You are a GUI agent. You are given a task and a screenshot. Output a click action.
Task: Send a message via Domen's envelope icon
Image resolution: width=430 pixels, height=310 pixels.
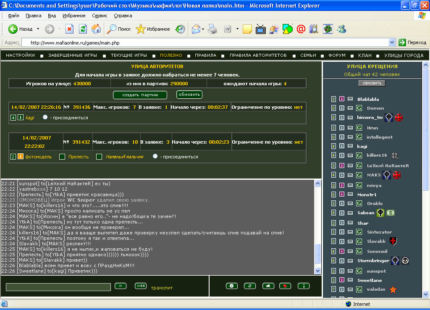click(x=350, y=108)
